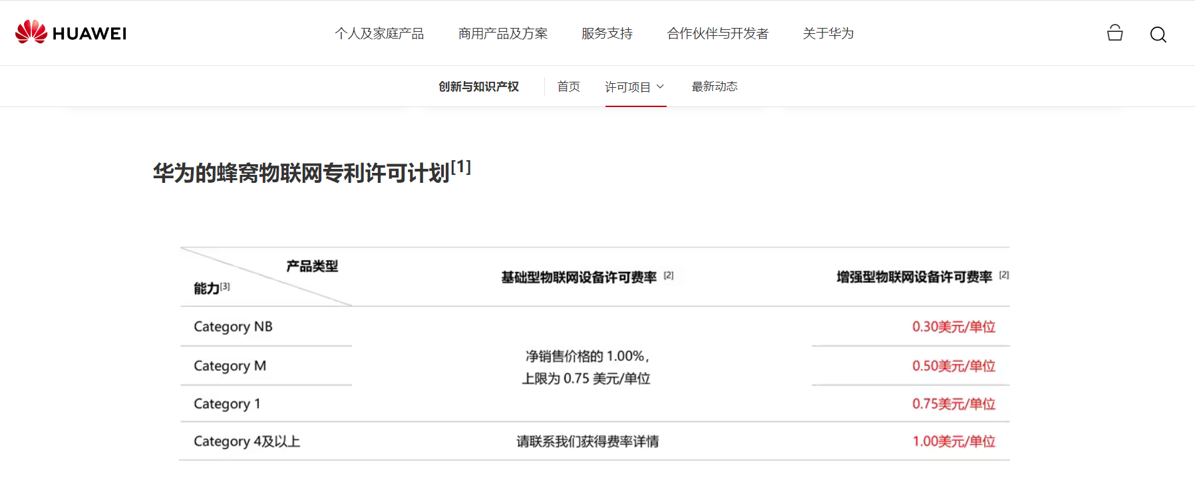Open the 关于华为 menu
This screenshot has height=494, width=1195.
coord(828,33)
